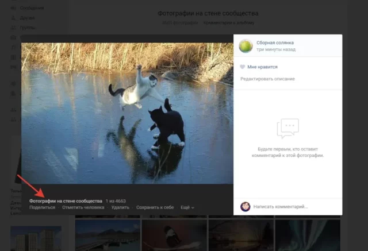Click the green apple avatar of Сборная солянка
Screen dimensions: 368x251
point(246,46)
